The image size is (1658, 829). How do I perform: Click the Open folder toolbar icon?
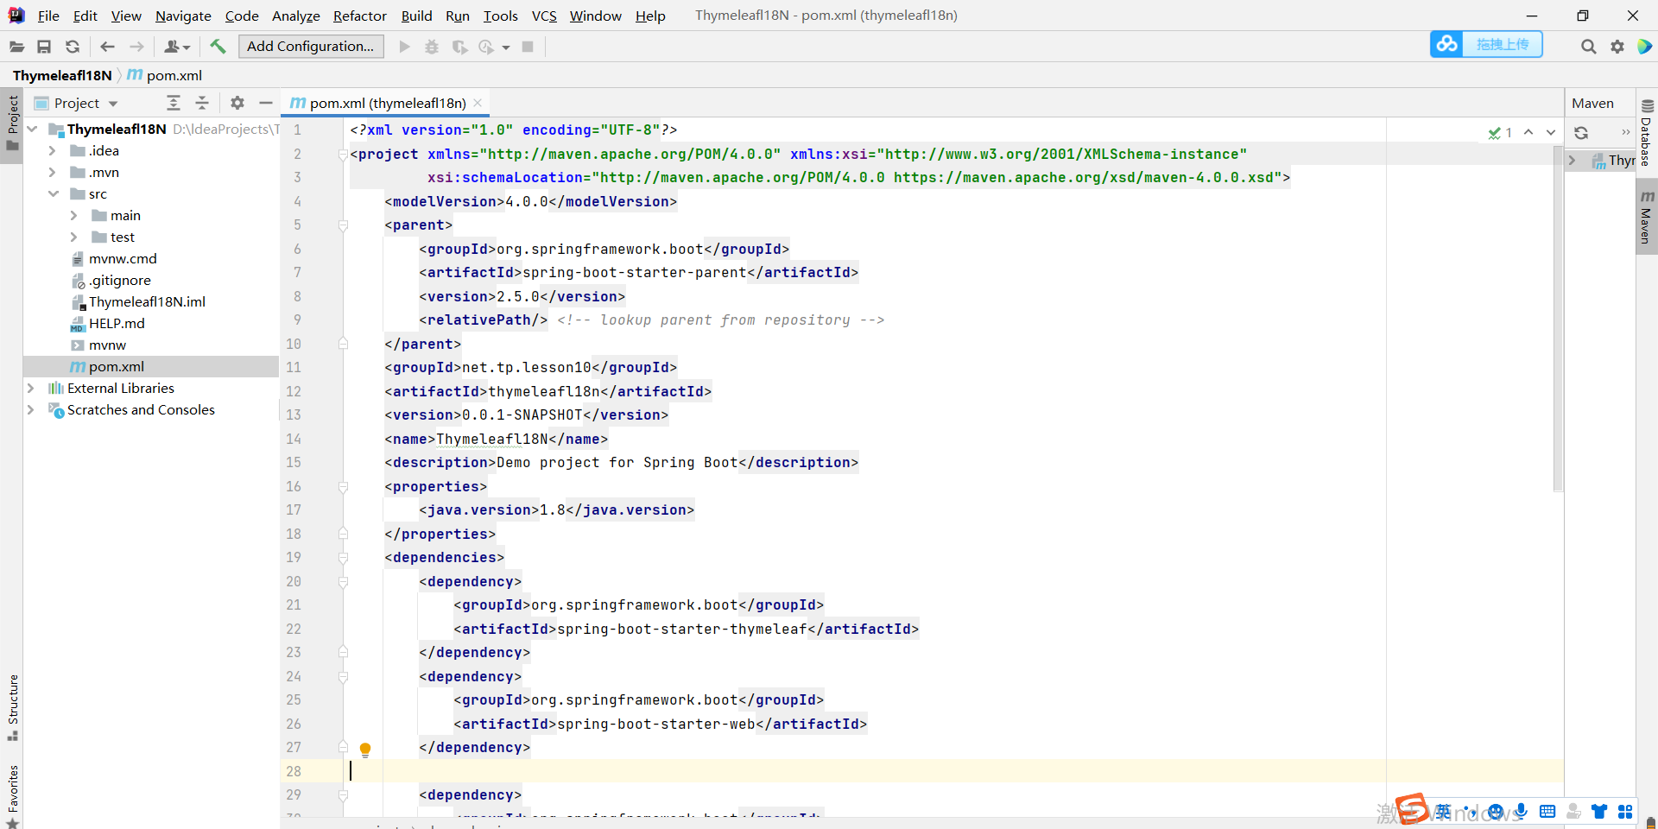tap(16, 47)
